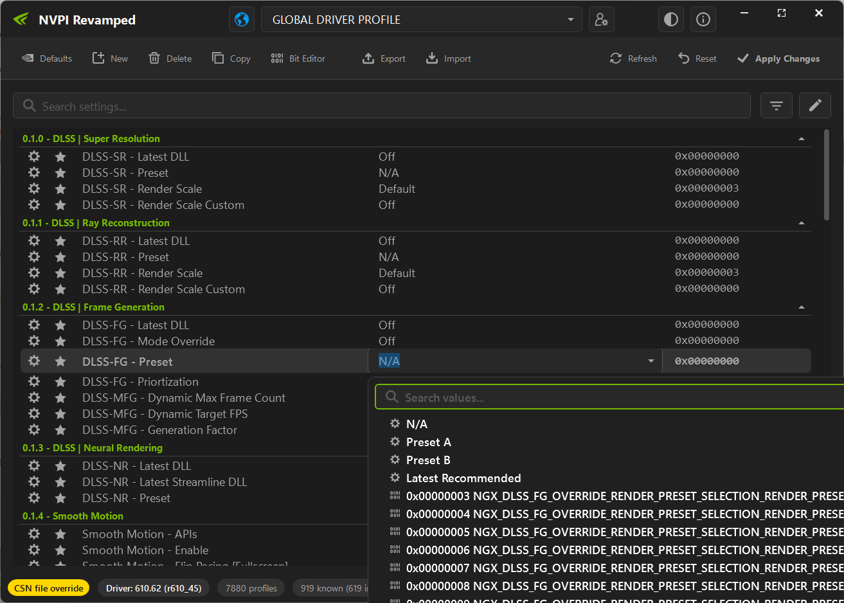Open the Bit Editor
This screenshot has width=844, height=603.
(x=298, y=59)
